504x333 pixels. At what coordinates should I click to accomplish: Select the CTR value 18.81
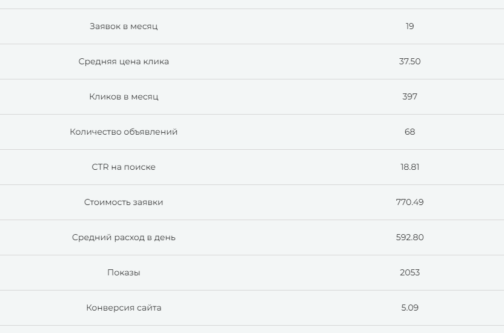(x=409, y=167)
